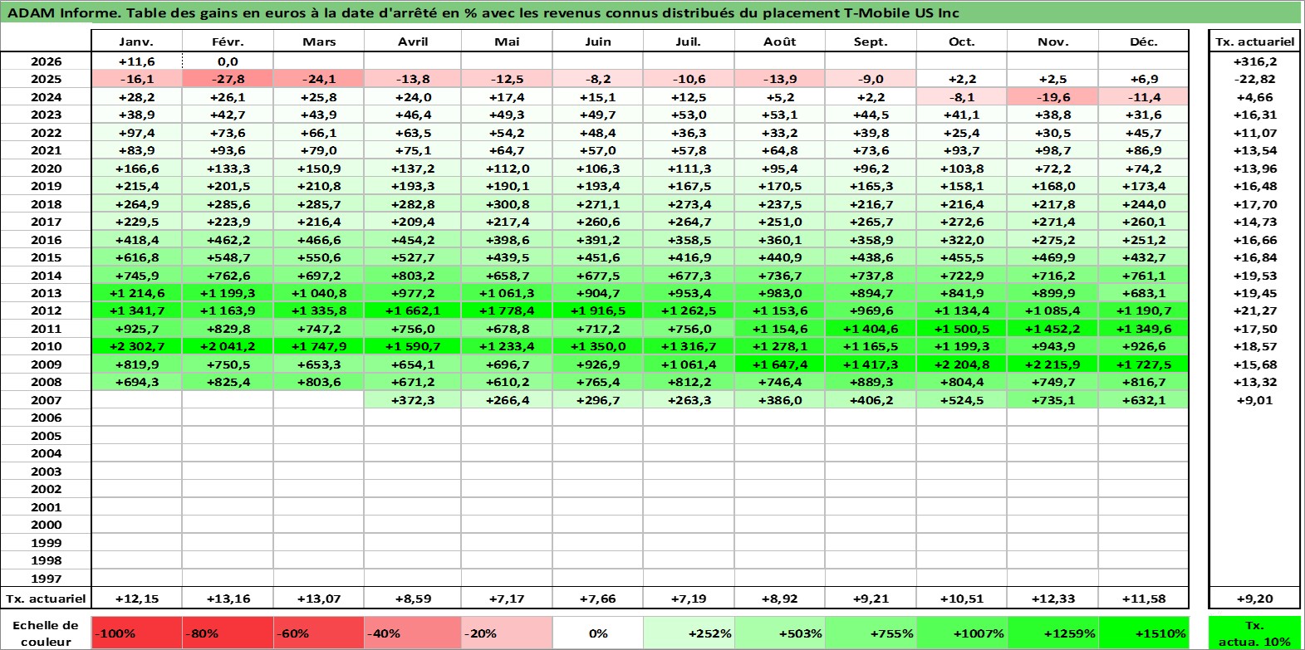Click the Tx. actua. 10% green box

click(1254, 633)
